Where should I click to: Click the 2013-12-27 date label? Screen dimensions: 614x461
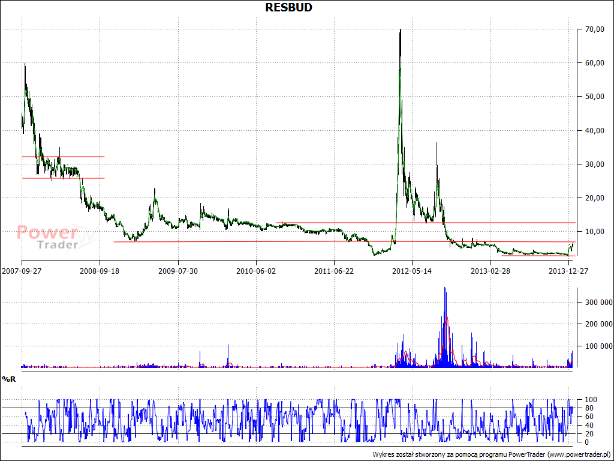coord(568,271)
